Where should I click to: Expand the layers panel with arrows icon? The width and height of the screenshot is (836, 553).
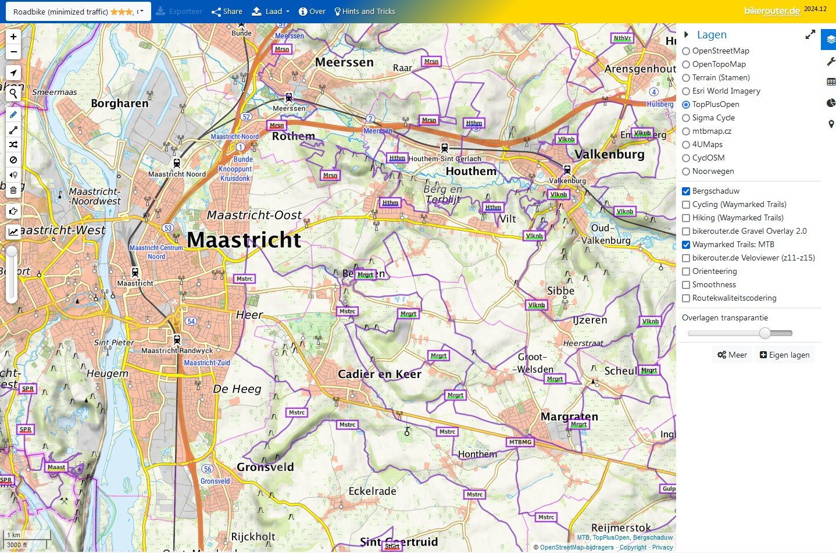[810, 35]
